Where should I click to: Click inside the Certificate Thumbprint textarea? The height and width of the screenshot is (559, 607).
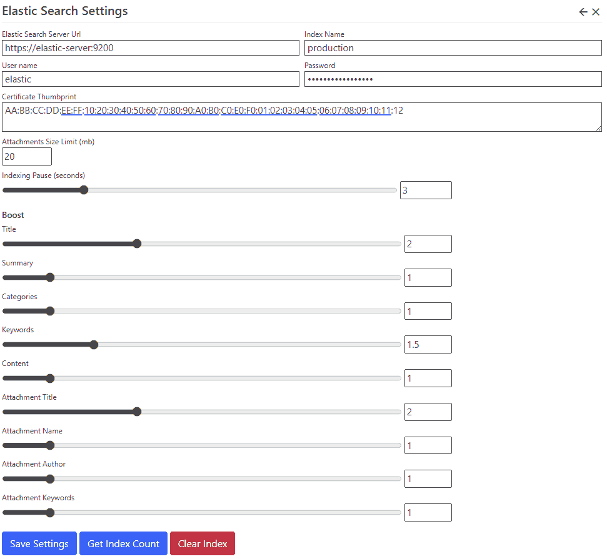coord(302,116)
